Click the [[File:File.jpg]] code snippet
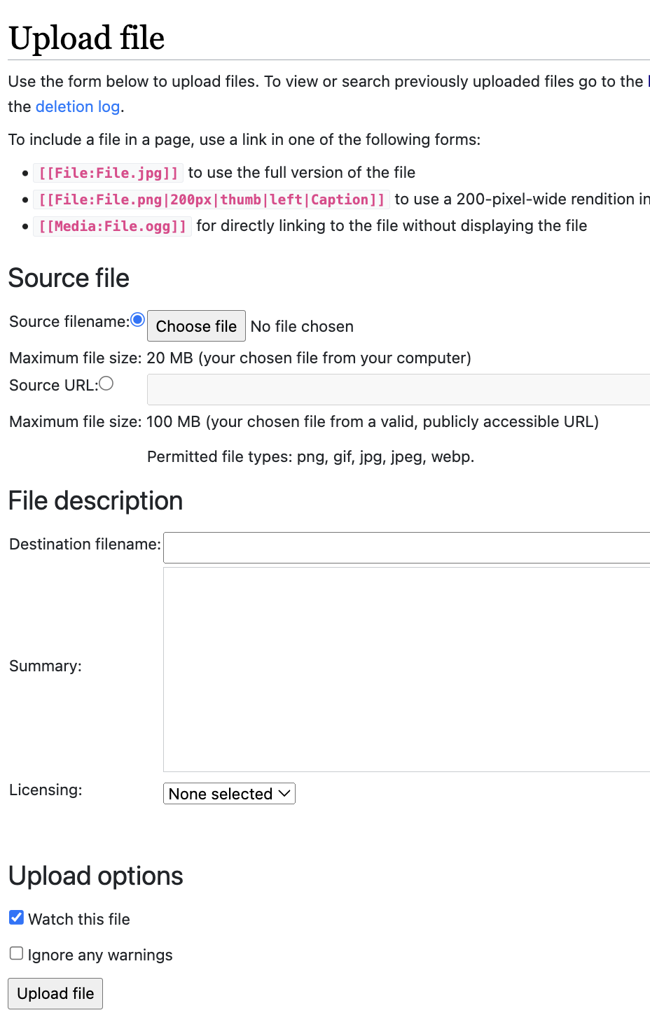650x1015 pixels. [x=109, y=173]
